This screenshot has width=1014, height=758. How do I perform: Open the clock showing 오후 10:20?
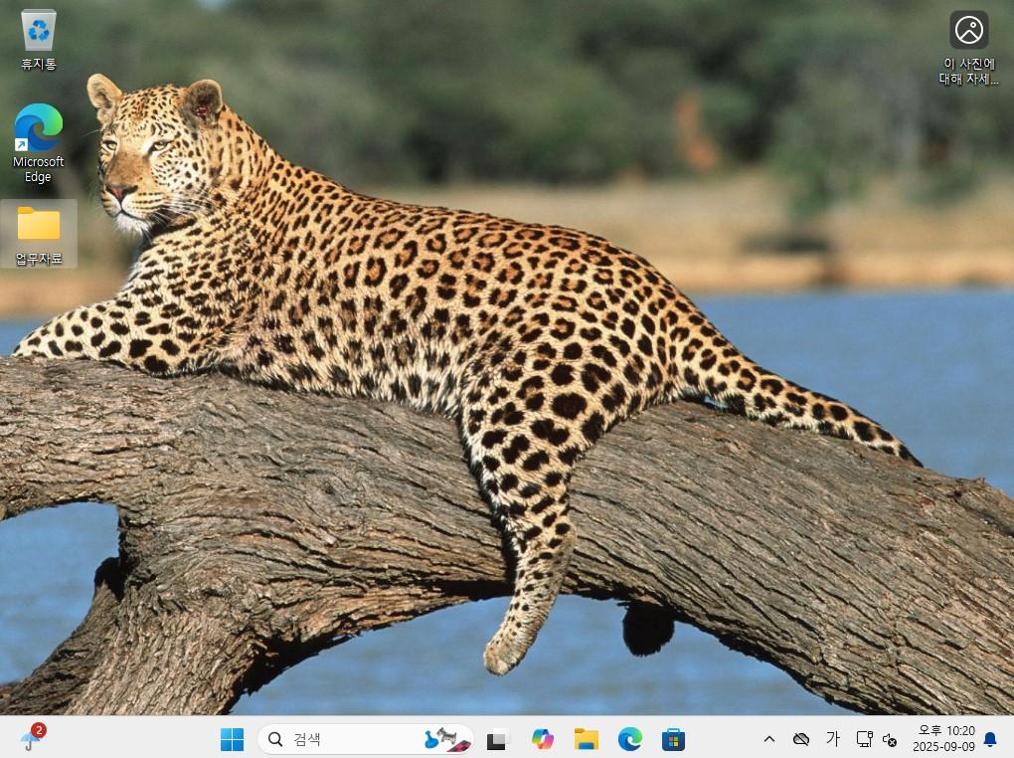(x=943, y=739)
